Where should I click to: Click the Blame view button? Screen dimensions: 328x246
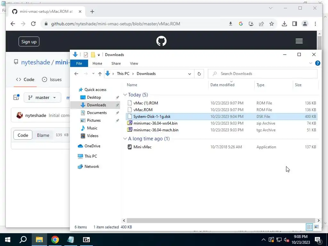[x=43, y=135]
